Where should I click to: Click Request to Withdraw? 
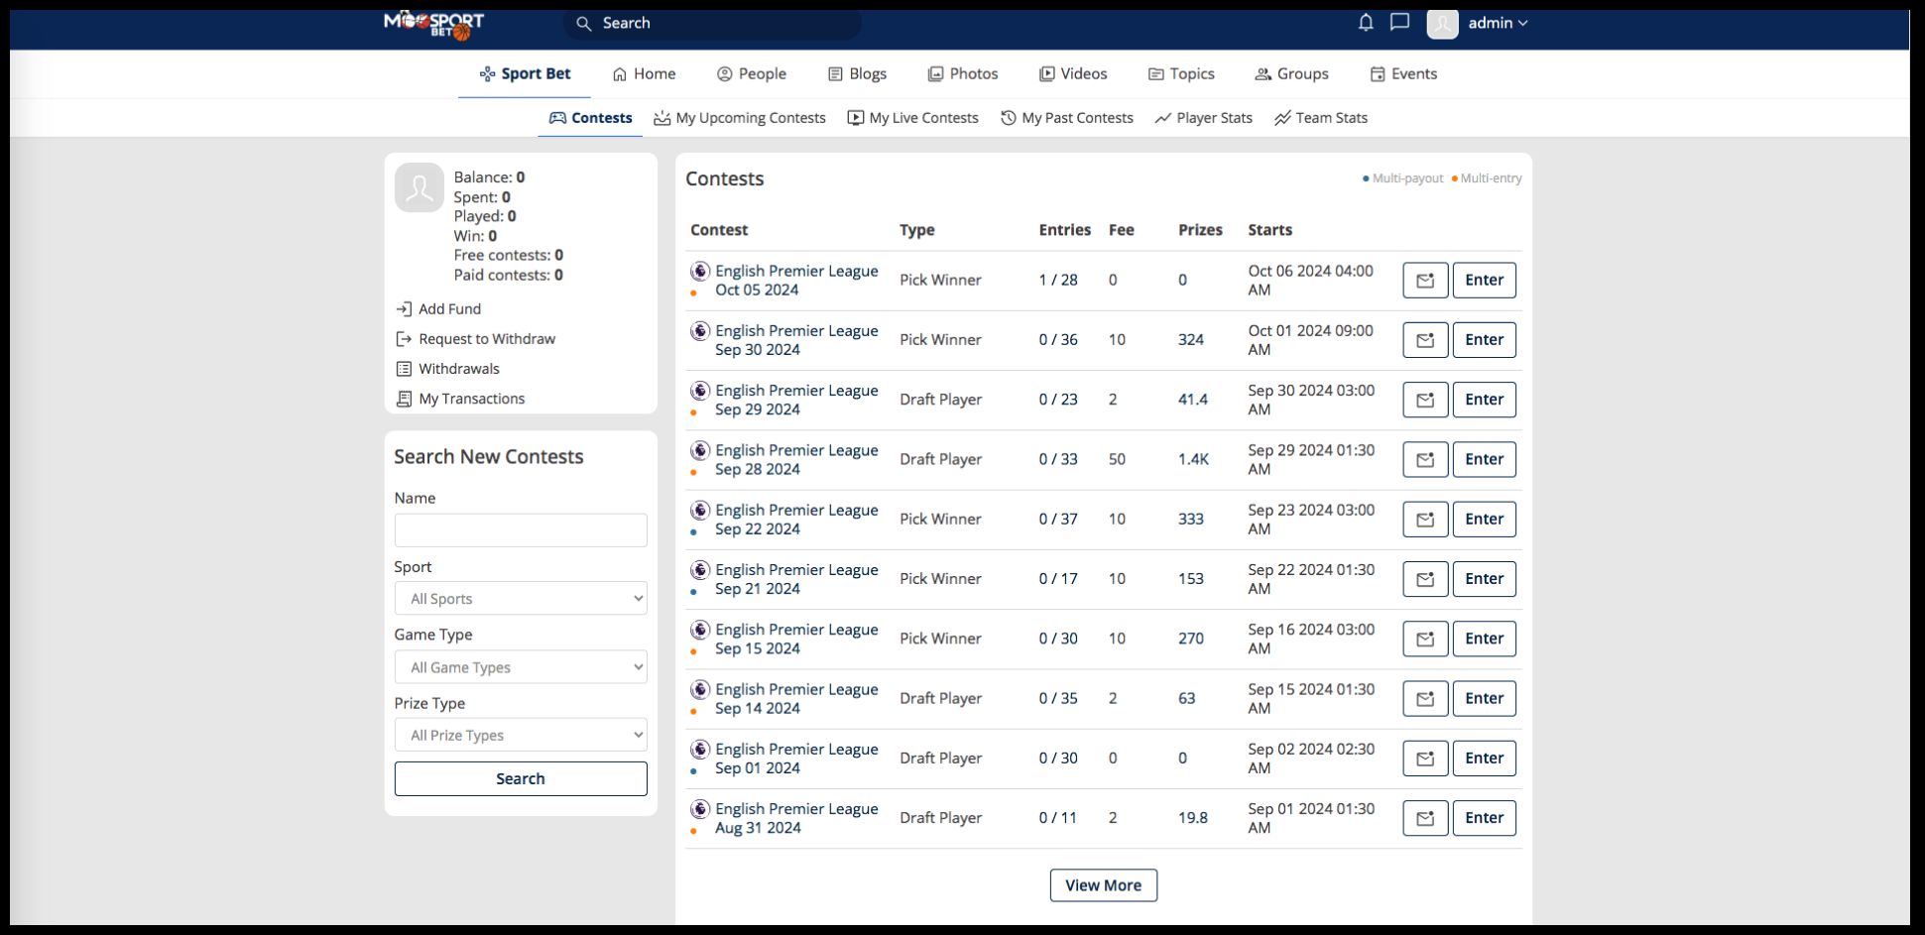(476, 339)
